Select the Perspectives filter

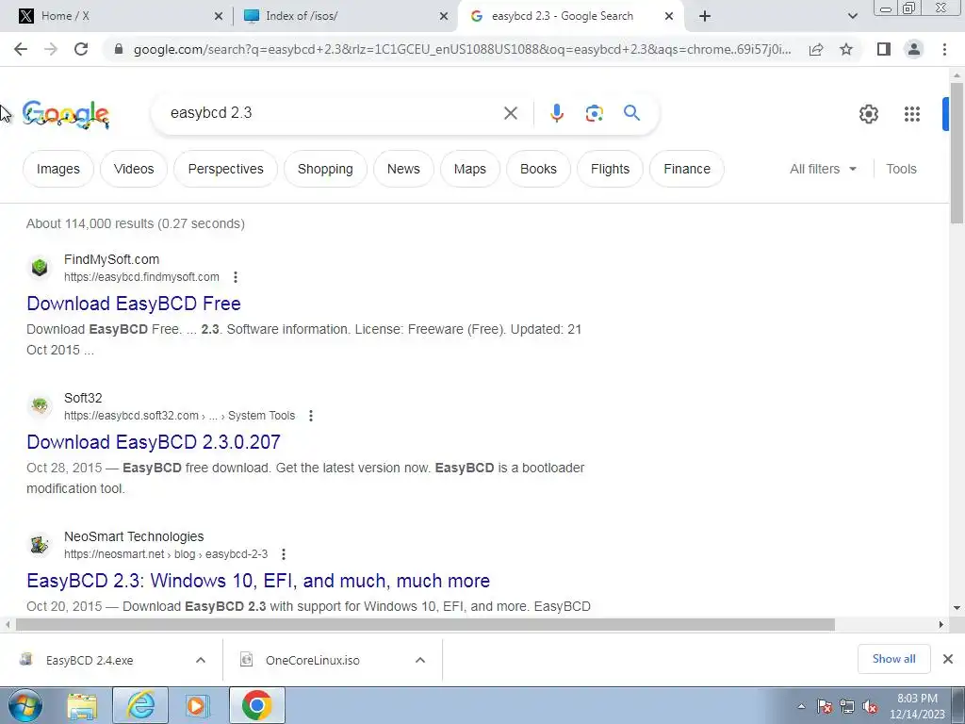(x=225, y=169)
